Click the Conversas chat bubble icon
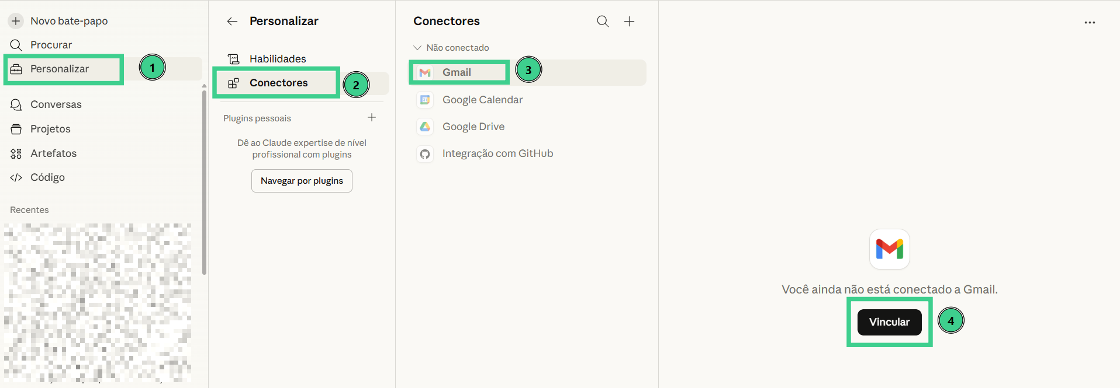Image resolution: width=1120 pixels, height=388 pixels. [x=16, y=104]
